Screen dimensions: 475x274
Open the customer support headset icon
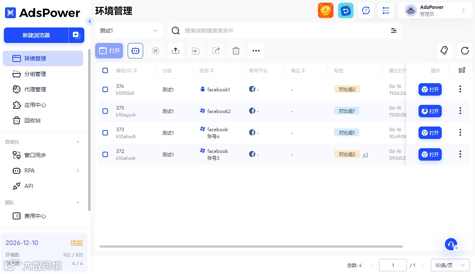pyautogui.click(x=451, y=244)
